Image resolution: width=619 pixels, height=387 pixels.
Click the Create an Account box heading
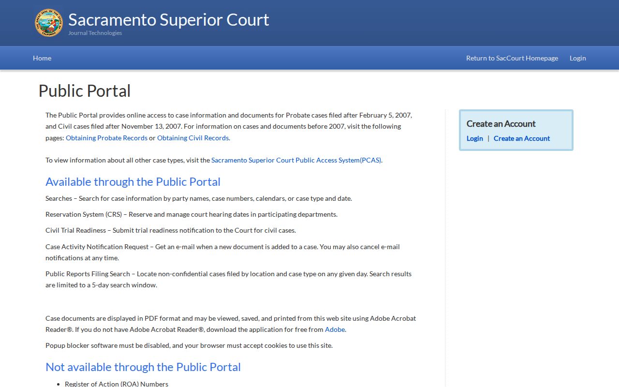[501, 124]
